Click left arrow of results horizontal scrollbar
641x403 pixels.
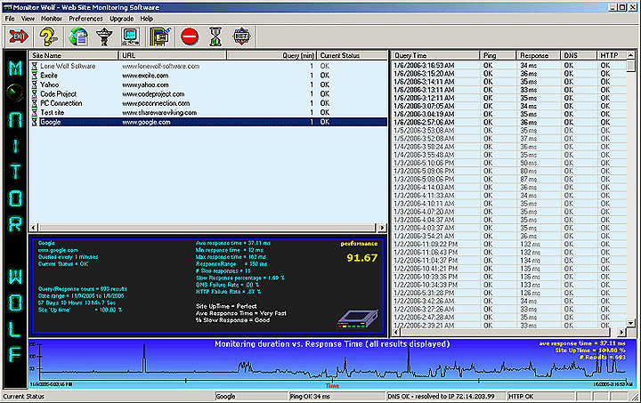(396, 332)
